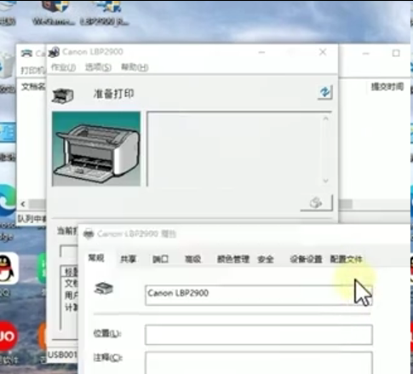Open 打印机 menu in print queue window

[33, 70]
